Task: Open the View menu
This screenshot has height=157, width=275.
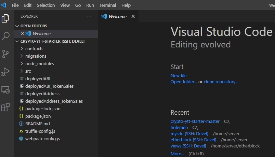Action: [x=65, y=5]
